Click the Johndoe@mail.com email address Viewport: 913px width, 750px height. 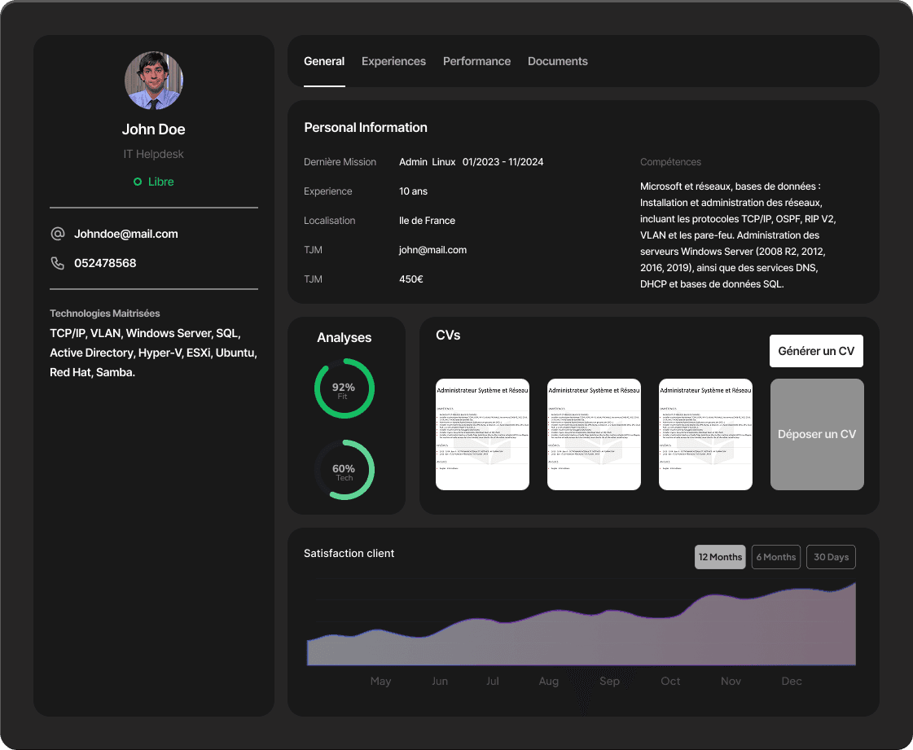(125, 234)
